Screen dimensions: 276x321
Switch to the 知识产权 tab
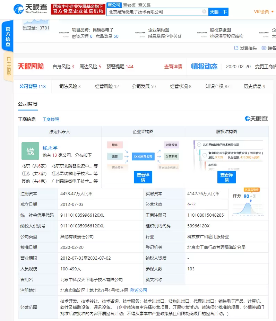[217, 87]
